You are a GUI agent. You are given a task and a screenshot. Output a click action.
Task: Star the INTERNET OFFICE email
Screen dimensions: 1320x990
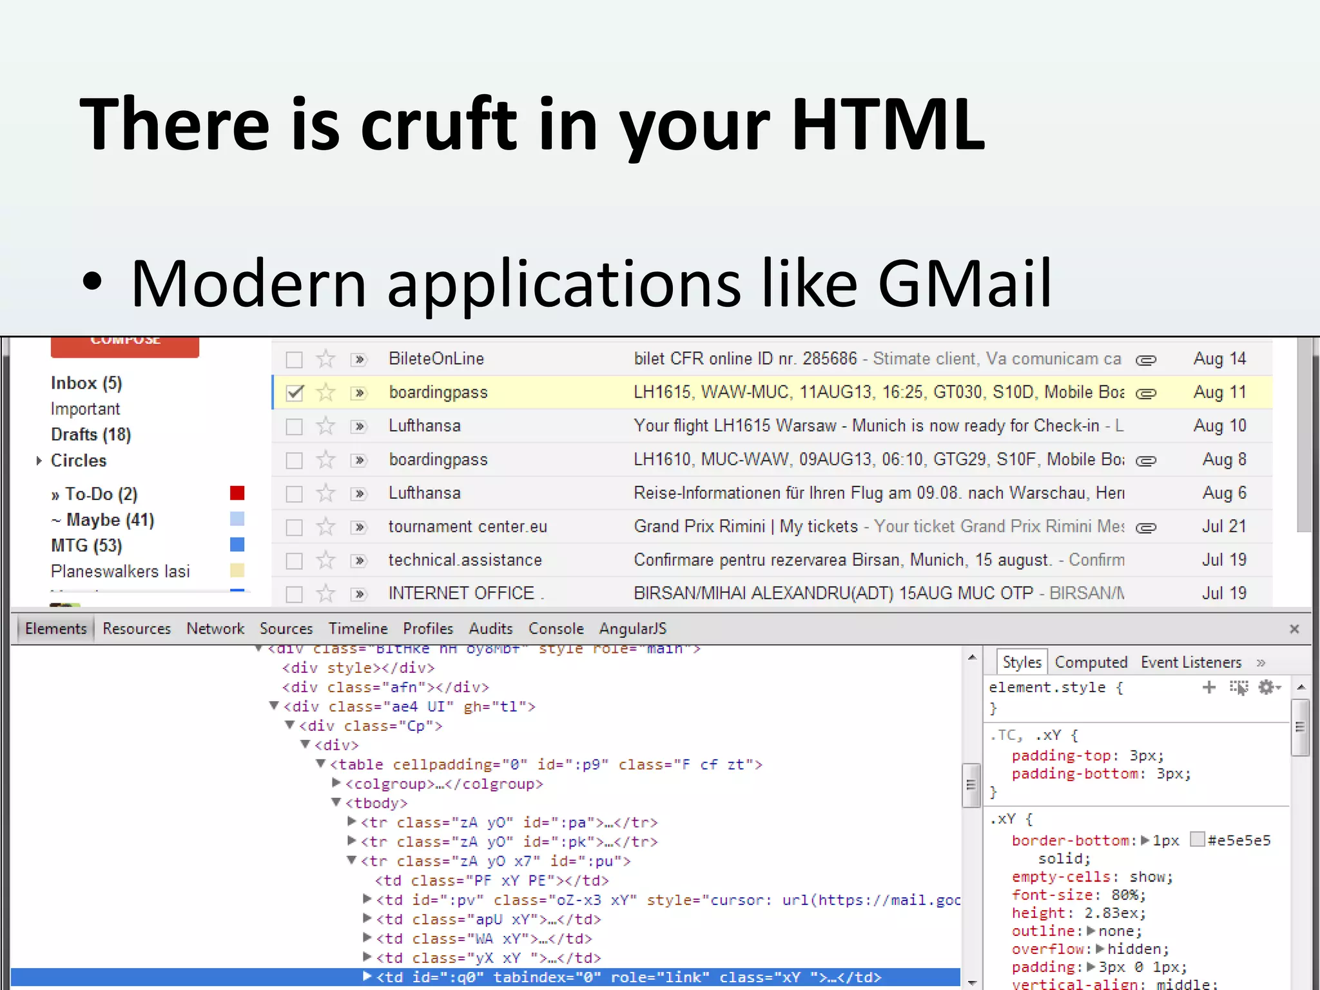coord(325,594)
